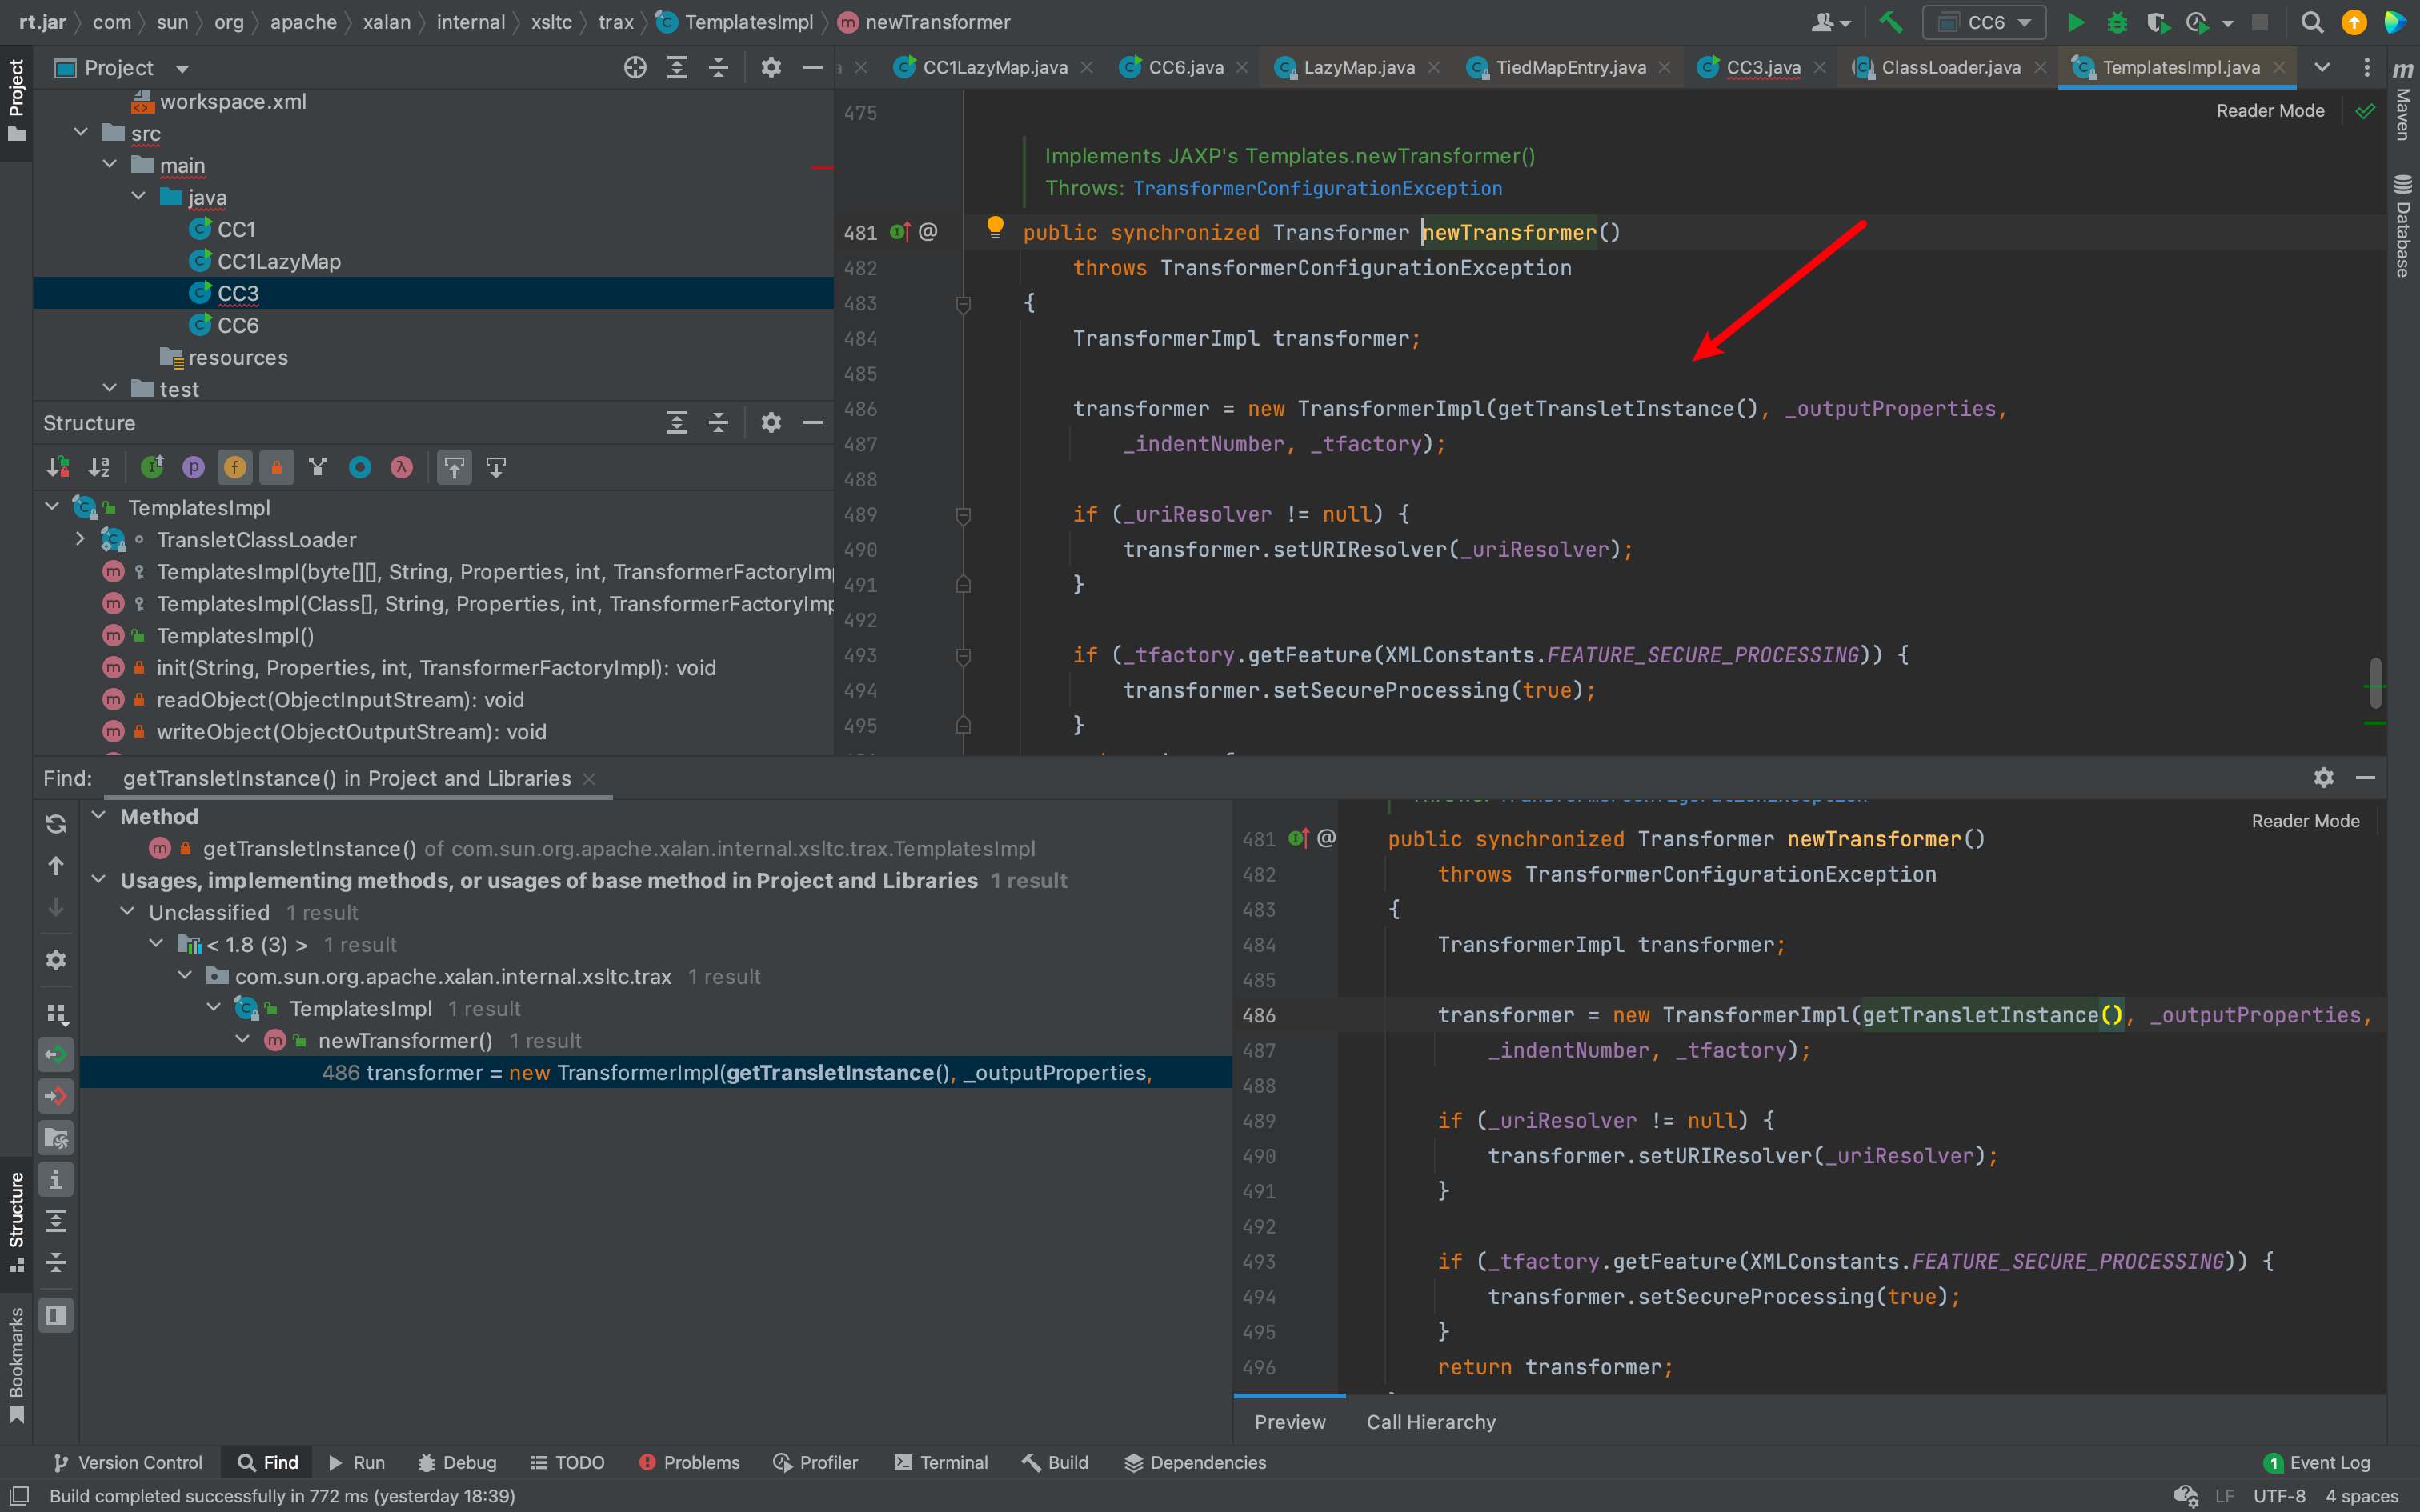This screenshot has height=1512, width=2420.
Task: Click the overriding-method gutter icon at line 481
Action: click(x=899, y=232)
